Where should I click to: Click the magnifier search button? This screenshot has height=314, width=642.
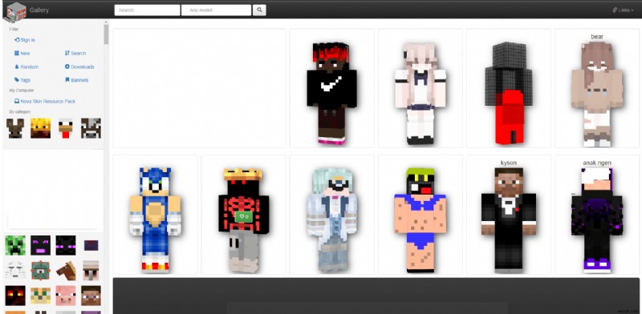pyautogui.click(x=259, y=10)
